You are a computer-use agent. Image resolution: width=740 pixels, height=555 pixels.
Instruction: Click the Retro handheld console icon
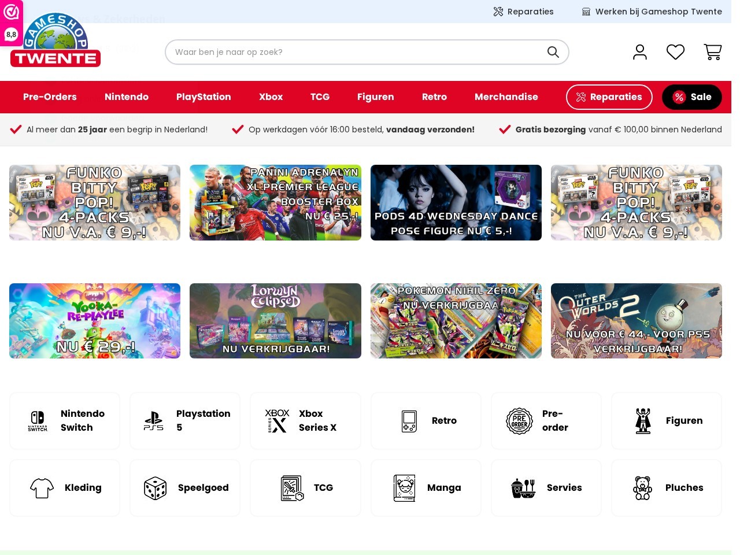(x=409, y=421)
